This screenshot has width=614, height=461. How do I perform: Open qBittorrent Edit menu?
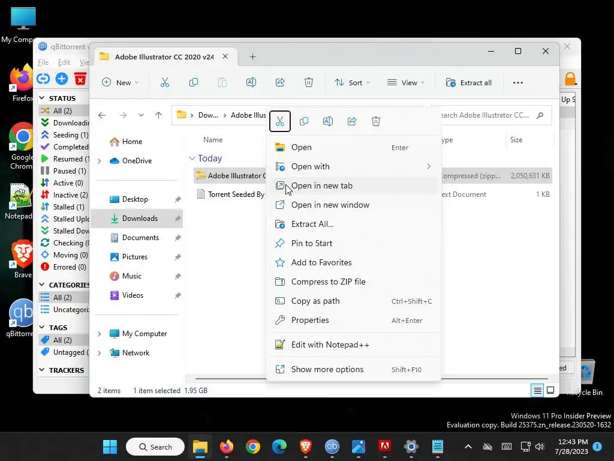[x=64, y=62]
